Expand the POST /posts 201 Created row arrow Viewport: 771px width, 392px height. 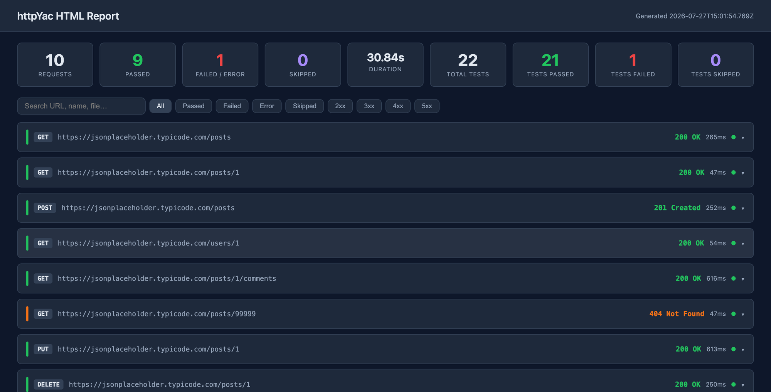(x=743, y=209)
